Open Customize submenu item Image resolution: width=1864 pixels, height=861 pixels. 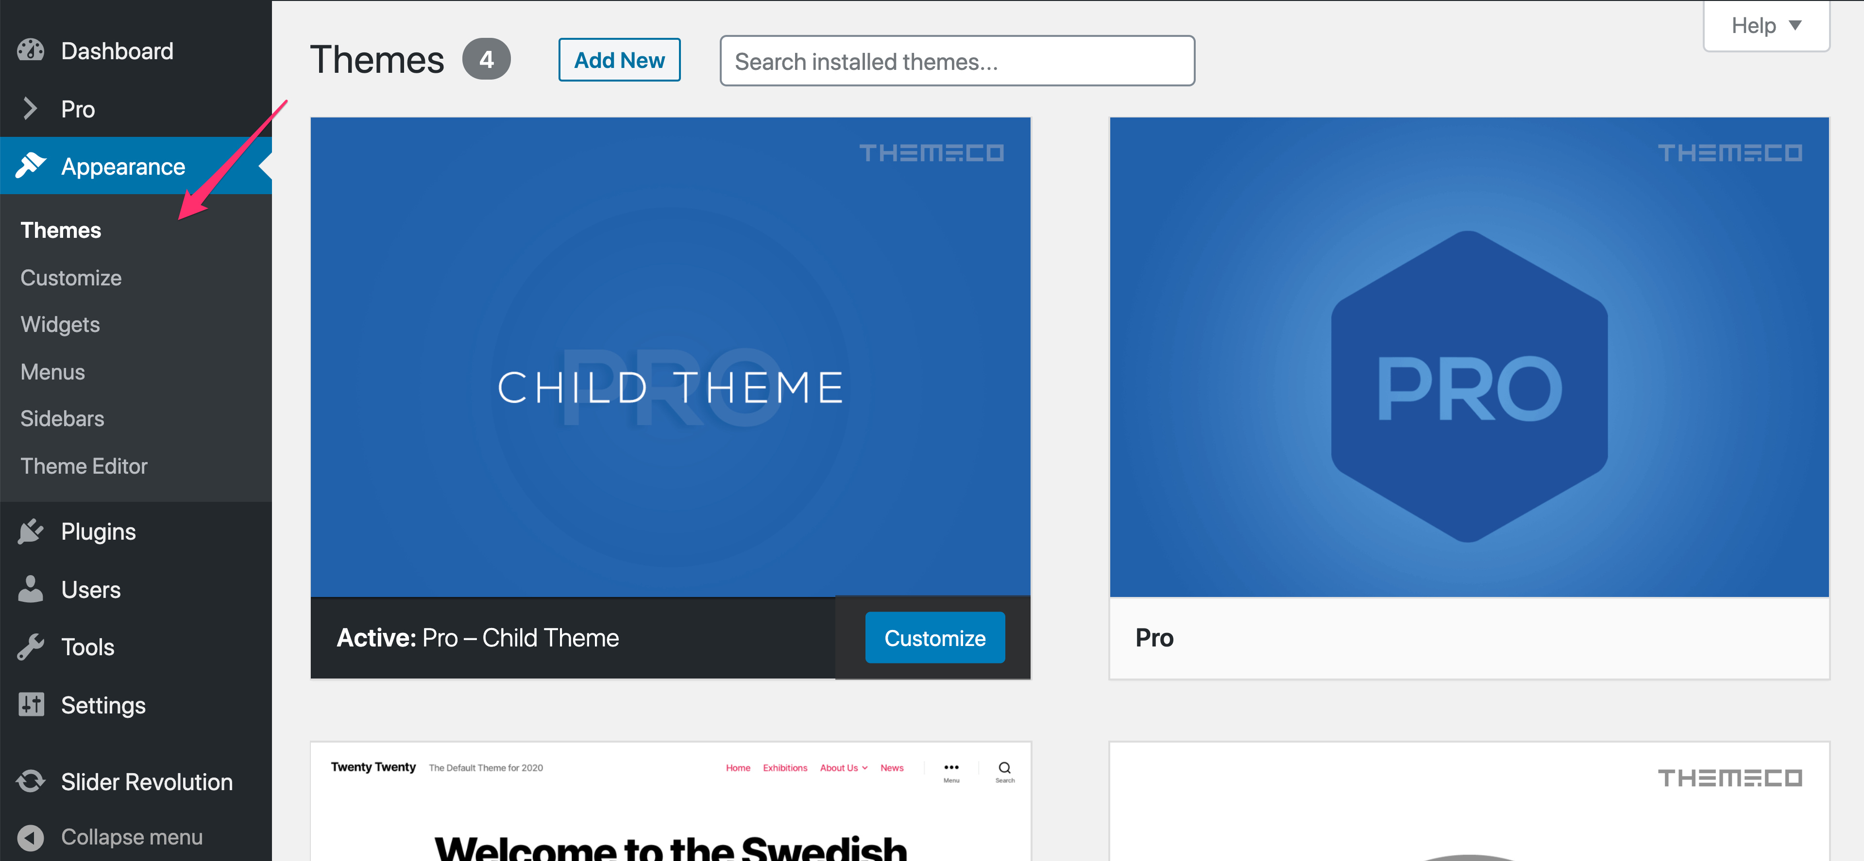click(71, 278)
